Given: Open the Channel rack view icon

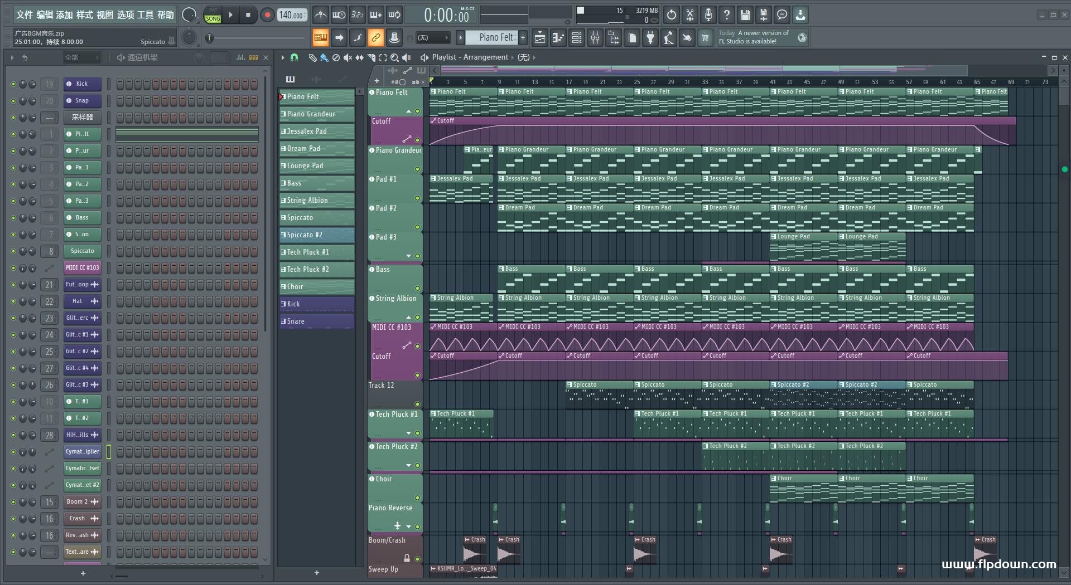Looking at the screenshot, I should tap(577, 38).
